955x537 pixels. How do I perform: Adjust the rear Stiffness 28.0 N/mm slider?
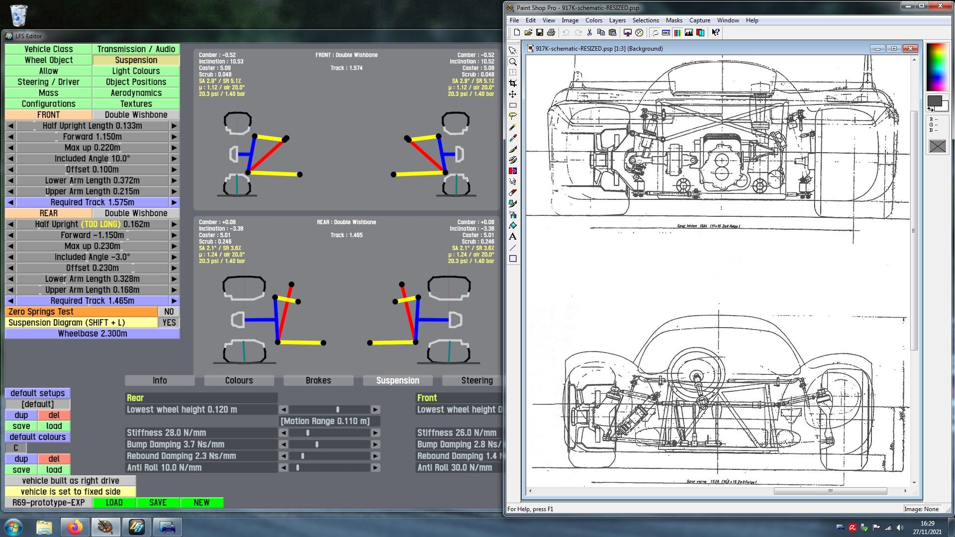pos(308,433)
